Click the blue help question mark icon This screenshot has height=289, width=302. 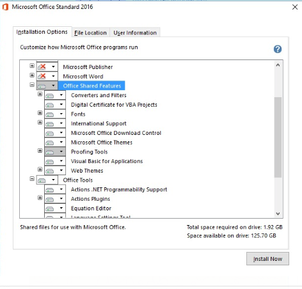click(278, 49)
